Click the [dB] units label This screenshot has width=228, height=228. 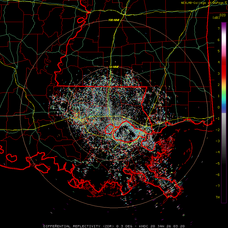coord(216,17)
